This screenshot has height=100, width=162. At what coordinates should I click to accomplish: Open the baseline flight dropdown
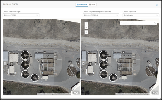(21, 15)
